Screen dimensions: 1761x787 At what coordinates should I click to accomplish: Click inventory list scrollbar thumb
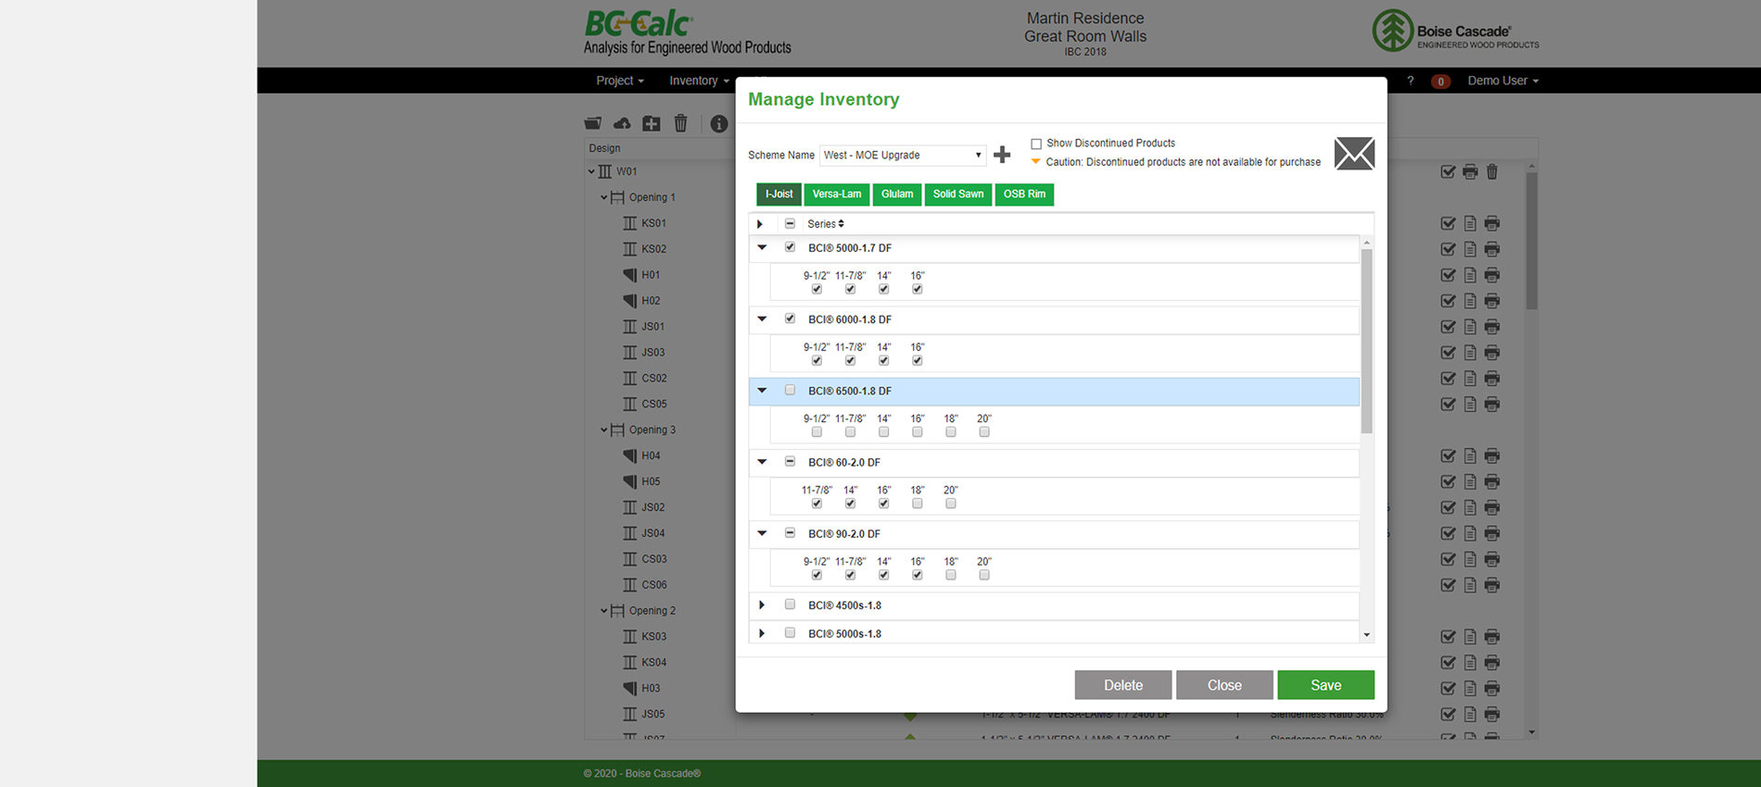pos(1366,341)
